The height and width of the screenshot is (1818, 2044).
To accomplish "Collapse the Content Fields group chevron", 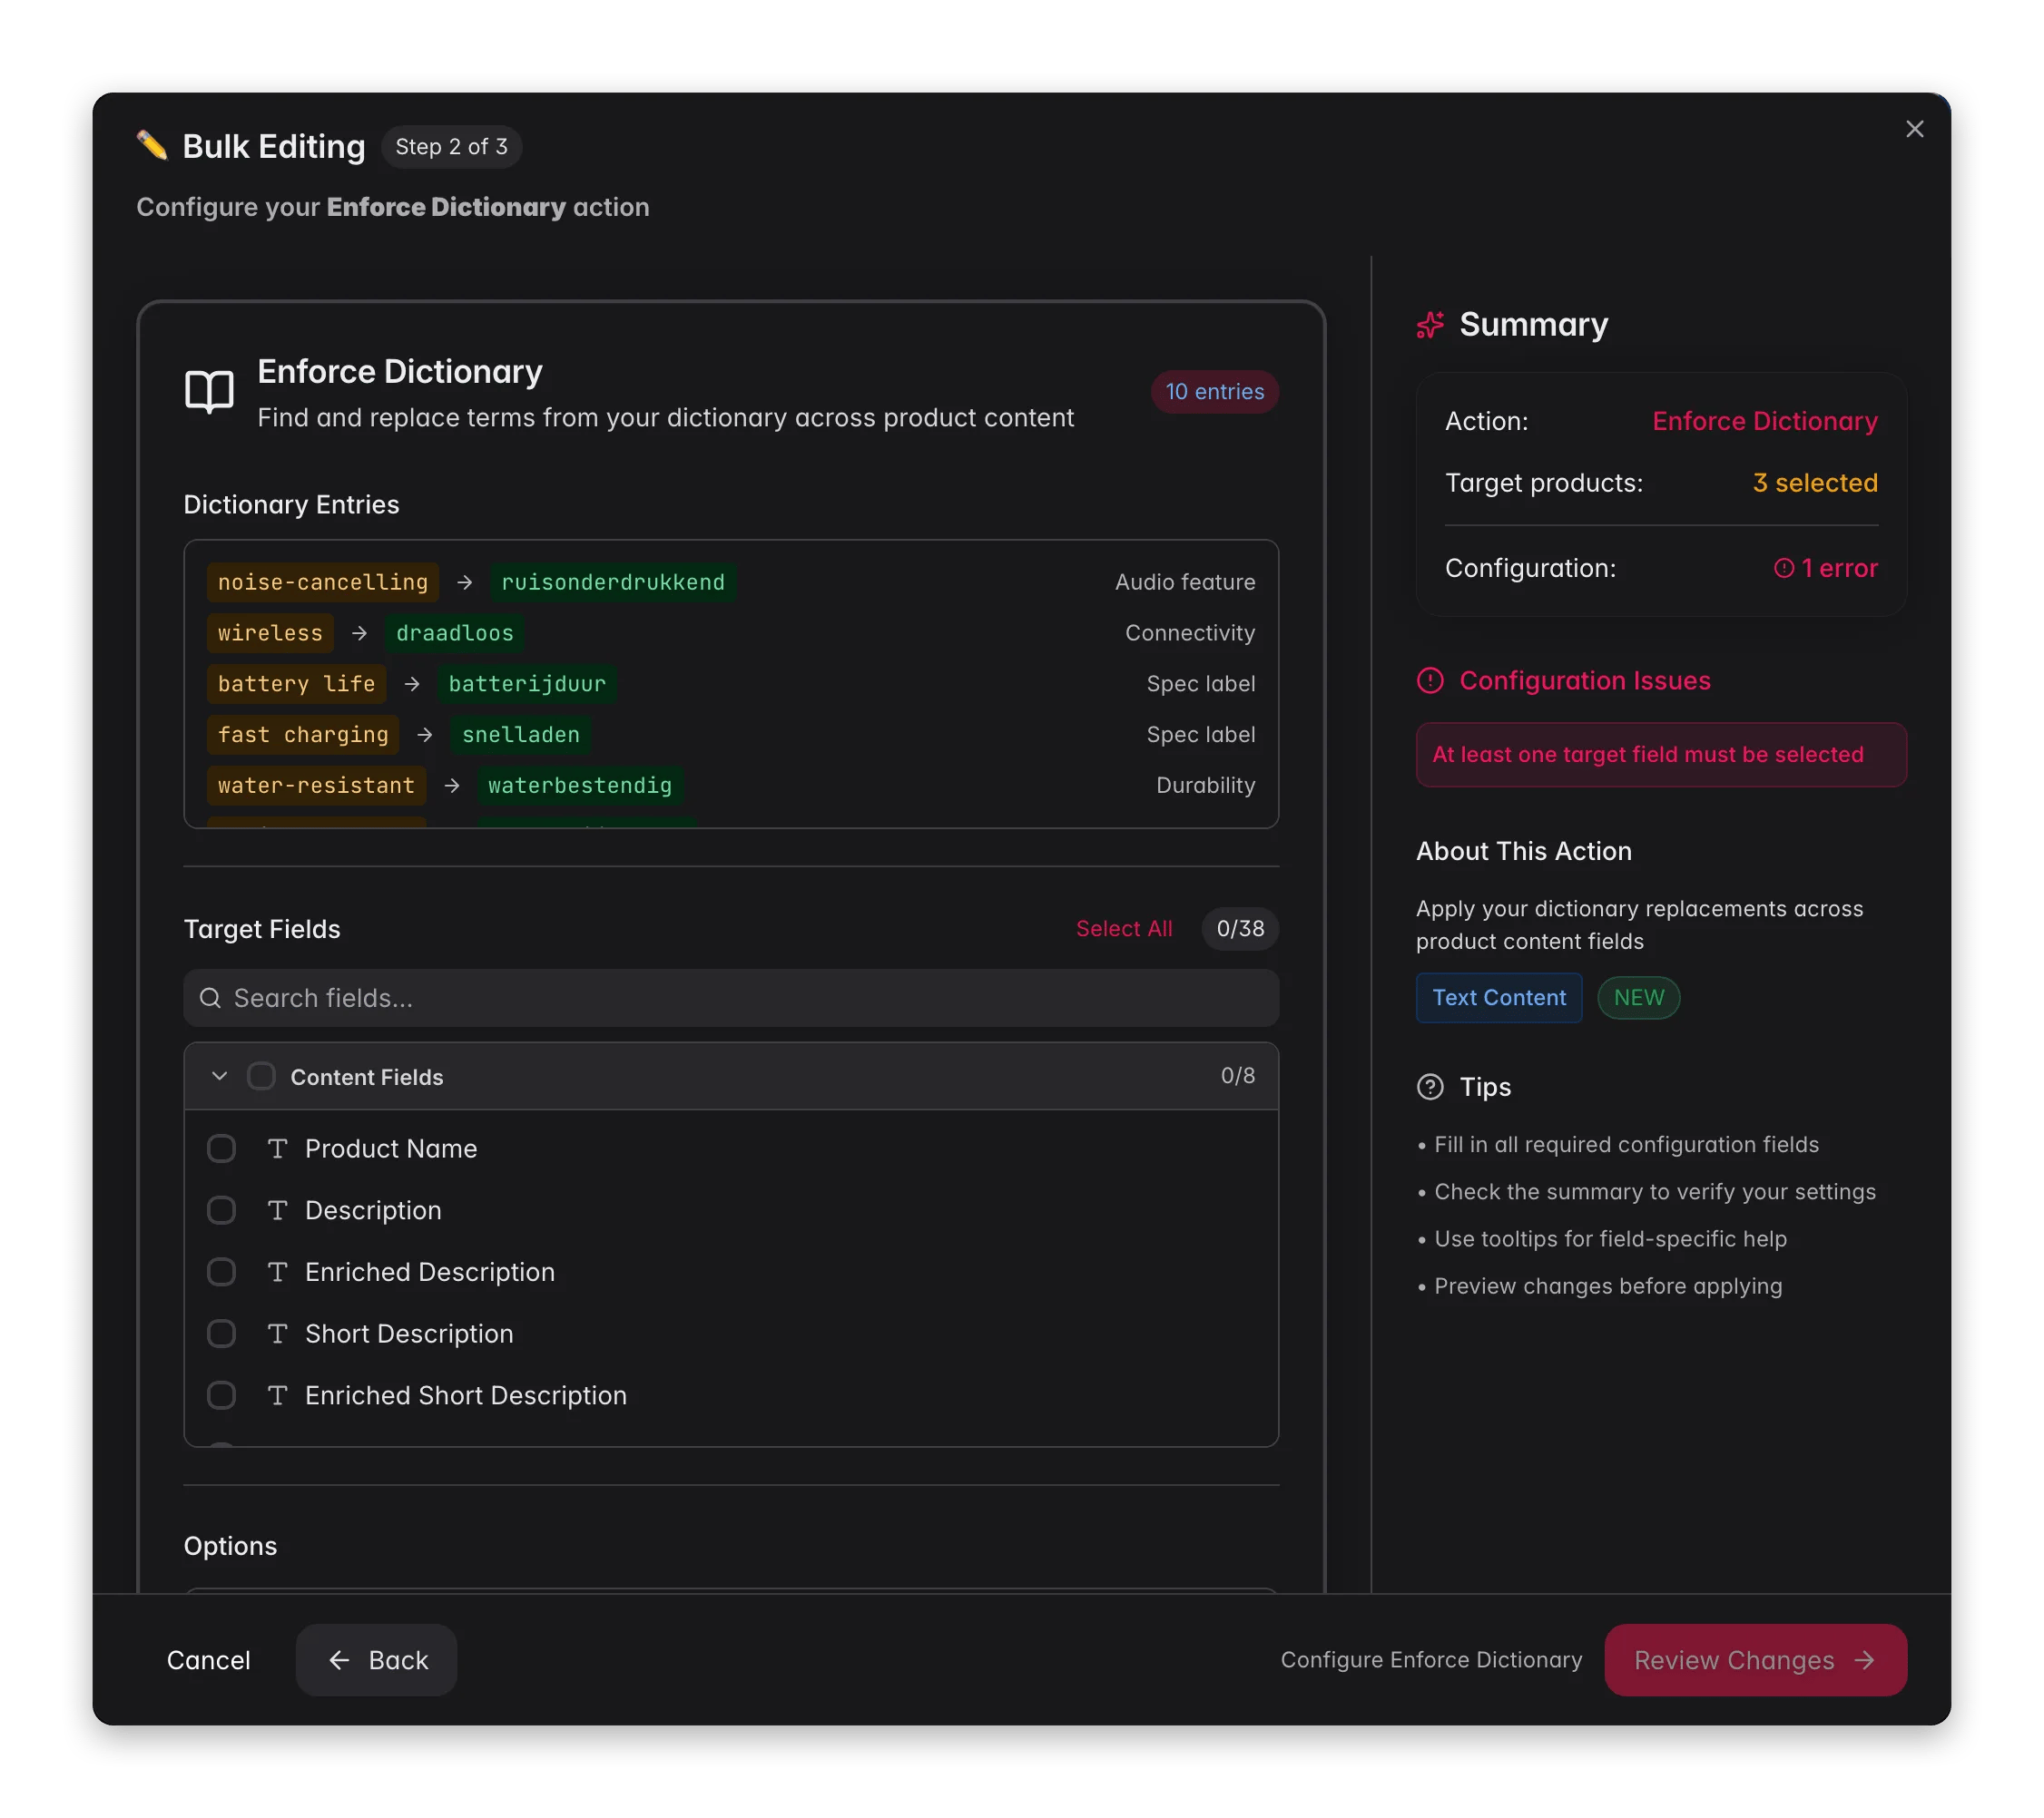I will click(x=219, y=1077).
